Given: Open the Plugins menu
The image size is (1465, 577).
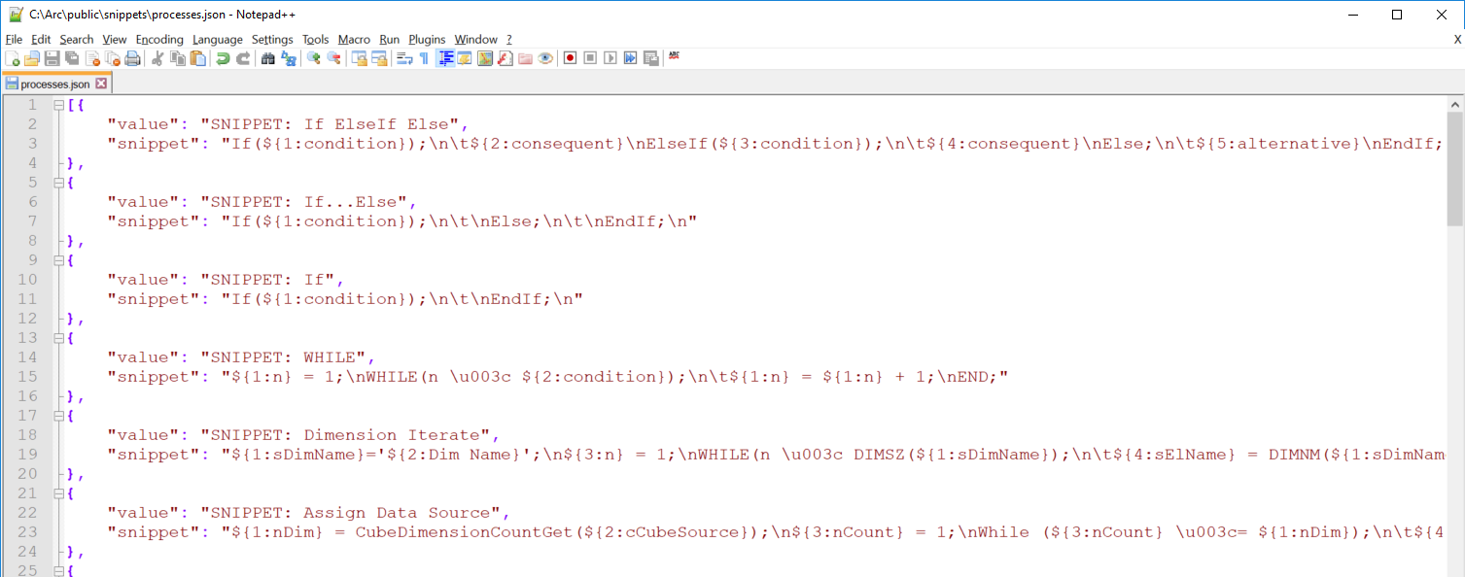Looking at the screenshot, I should (x=426, y=39).
